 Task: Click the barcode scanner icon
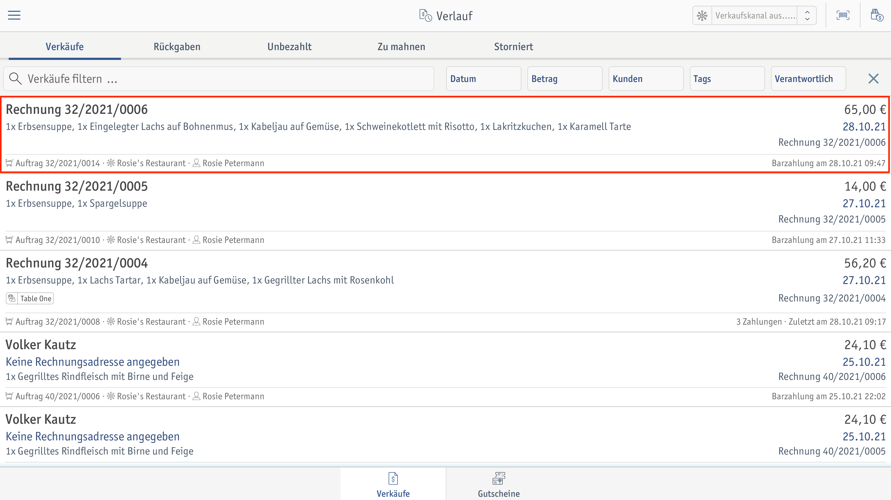[x=843, y=15]
